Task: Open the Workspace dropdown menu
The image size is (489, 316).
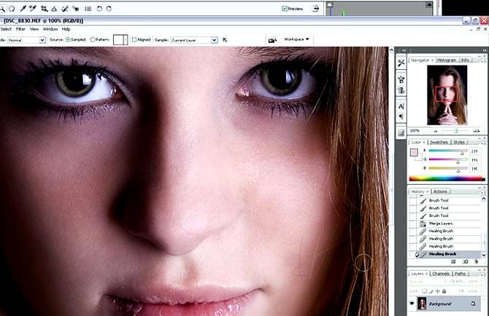Action: point(297,39)
